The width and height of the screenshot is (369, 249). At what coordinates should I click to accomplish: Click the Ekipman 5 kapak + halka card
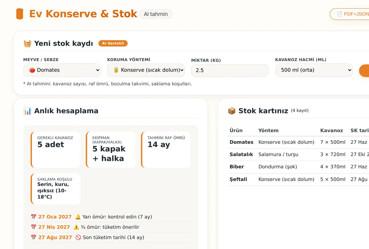111,150
